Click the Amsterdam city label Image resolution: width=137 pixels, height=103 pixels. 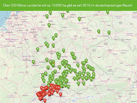point(14,16)
